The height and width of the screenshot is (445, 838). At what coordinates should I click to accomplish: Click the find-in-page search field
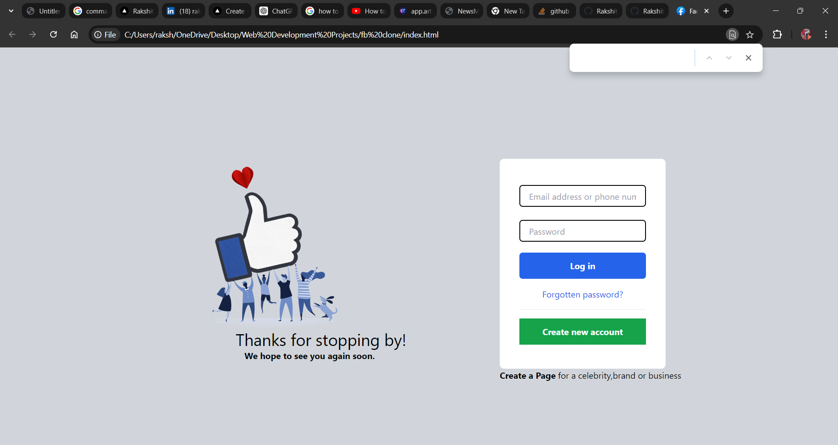click(x=633, y=58)
